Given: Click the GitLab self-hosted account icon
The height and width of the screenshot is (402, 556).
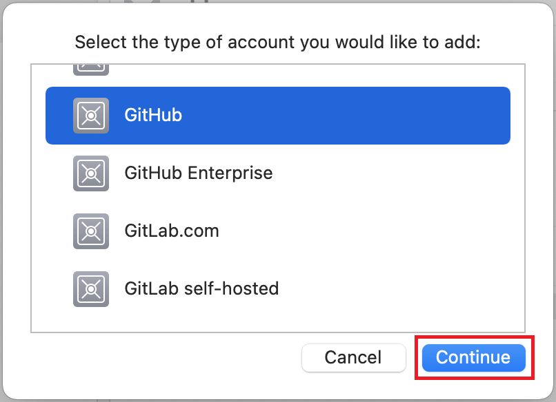Looking at the screenshot, I should tap(91, 288).
